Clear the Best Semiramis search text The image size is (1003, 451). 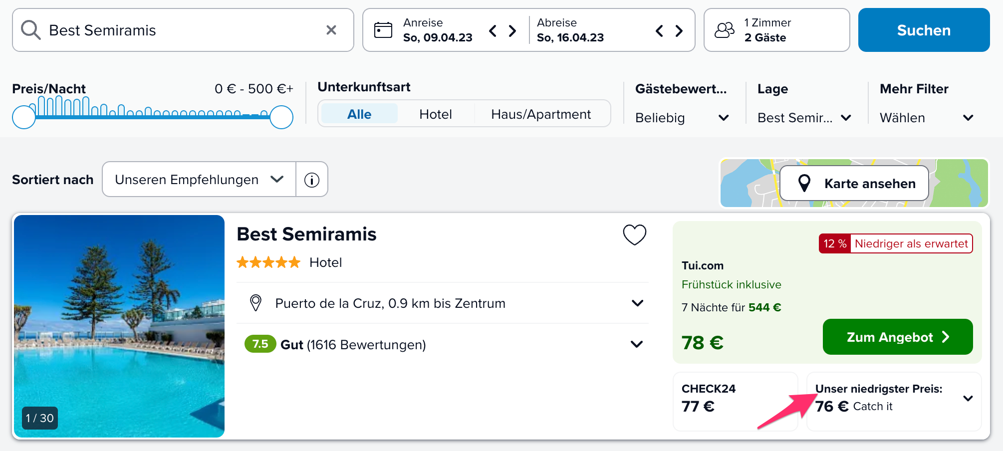pos(331,30)
